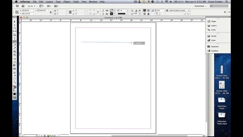243x137 pixels.
Task: Select the Rectangle Frame tool
Action: click(x=14, y=52)
